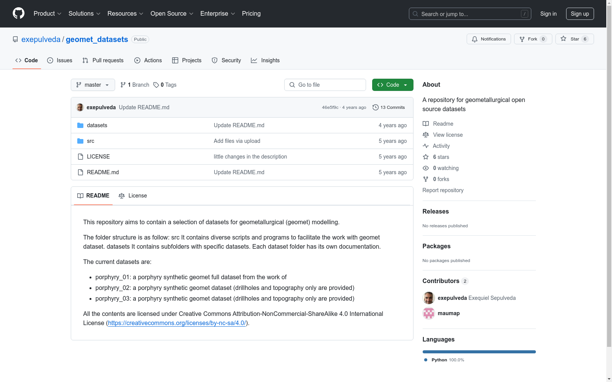The height and width of the screenshot is (382, 612).
Task: Open the datasets folder
Action: pos(97,125)
